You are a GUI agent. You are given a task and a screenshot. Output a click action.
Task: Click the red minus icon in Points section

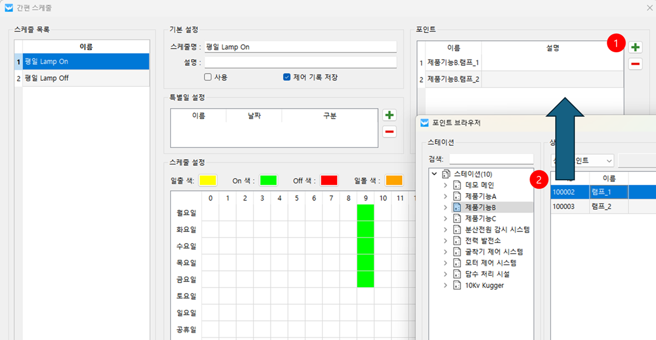pyautogui.click(x=635, y=64)
